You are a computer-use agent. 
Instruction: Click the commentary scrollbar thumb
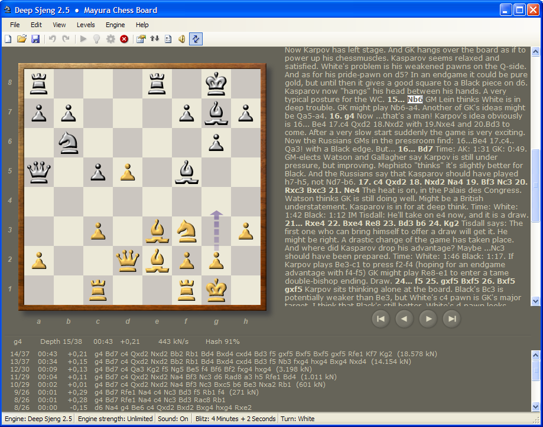click(x=535, y=186)
